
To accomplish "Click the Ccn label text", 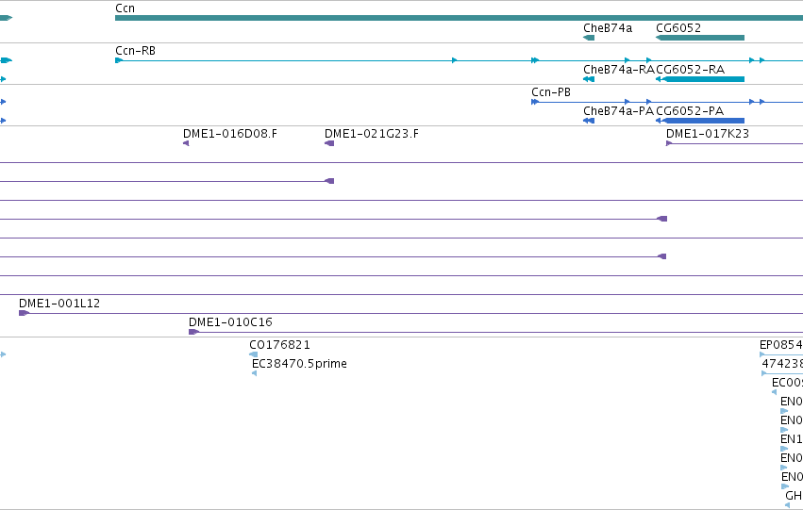I will 125,8.
